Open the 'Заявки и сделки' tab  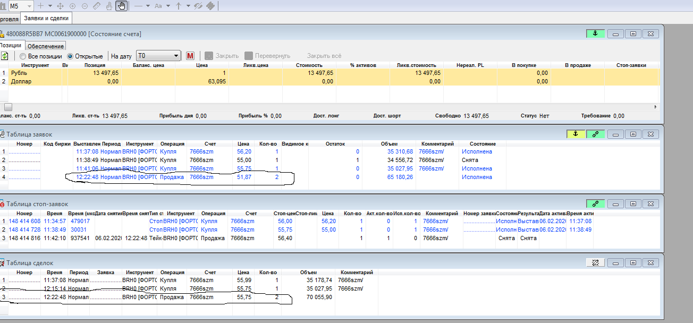45,19
